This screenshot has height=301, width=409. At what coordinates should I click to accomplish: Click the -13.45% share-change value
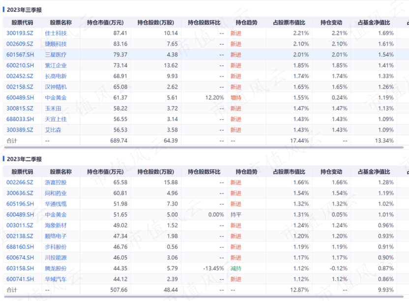point(214,269)
